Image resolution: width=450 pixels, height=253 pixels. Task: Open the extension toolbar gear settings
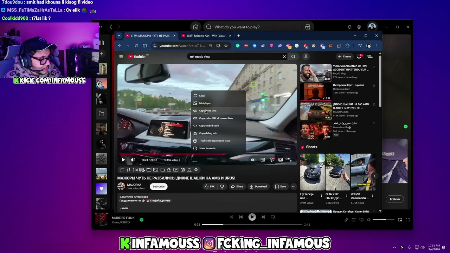(x=196, y=170)
